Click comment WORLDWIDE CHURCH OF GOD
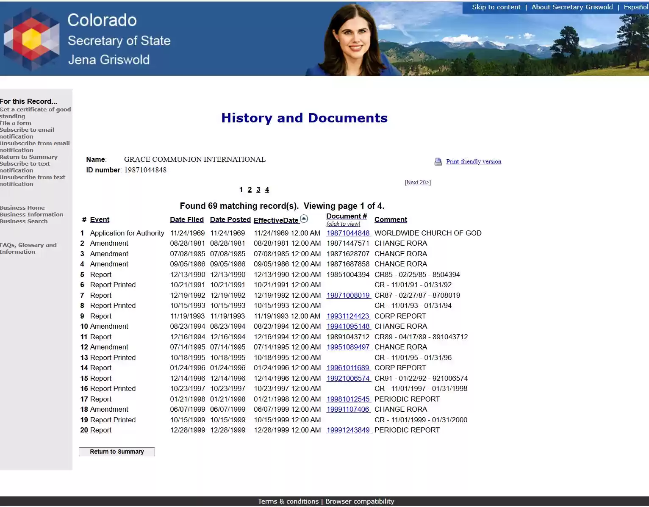649x507 pixels. click(428, 233)
